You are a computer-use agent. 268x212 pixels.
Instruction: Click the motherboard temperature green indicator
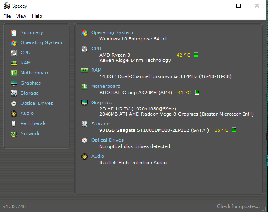[197, 92]
